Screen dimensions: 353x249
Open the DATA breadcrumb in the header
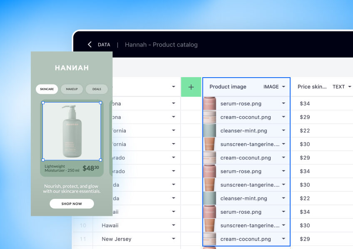[104, 45]
